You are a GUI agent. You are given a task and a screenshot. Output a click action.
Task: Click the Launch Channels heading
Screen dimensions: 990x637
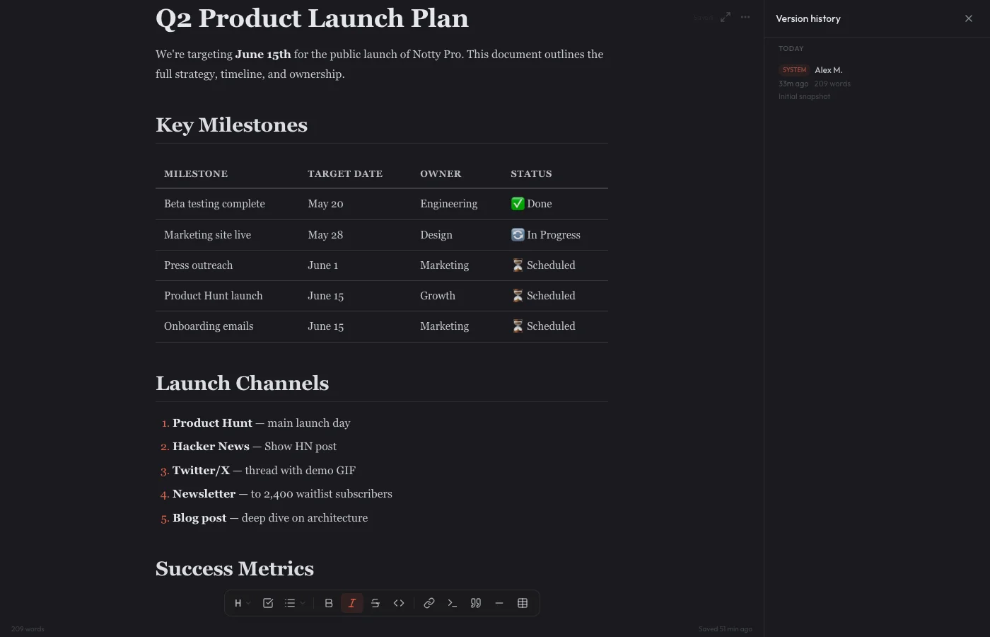pos(243,384)
